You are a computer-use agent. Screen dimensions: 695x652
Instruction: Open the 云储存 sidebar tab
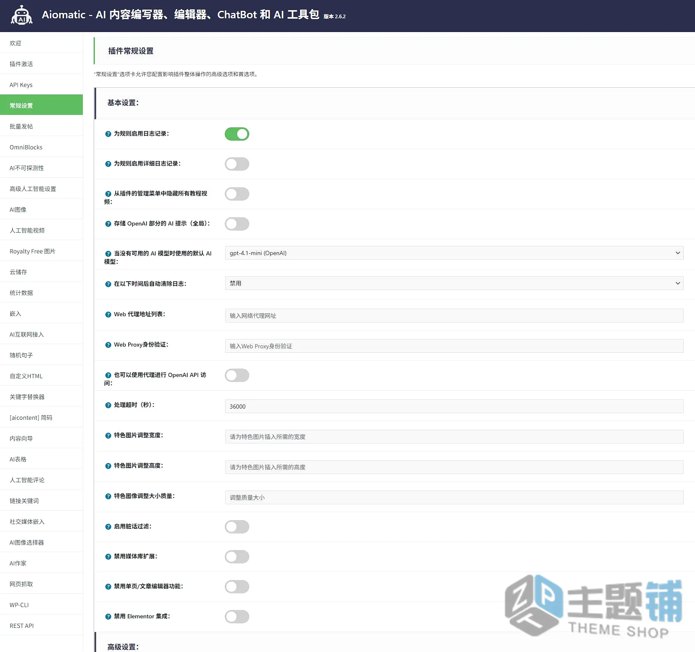tap(42, 272)
